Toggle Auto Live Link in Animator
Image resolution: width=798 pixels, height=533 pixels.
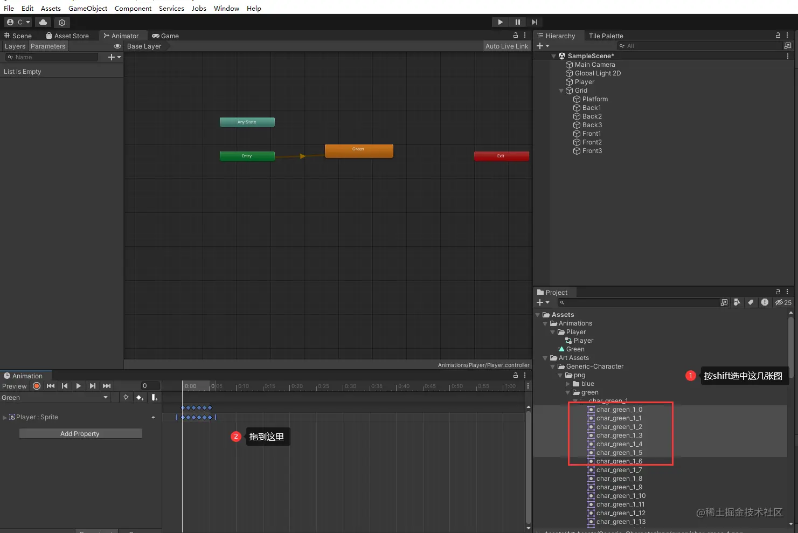point(507,46)
